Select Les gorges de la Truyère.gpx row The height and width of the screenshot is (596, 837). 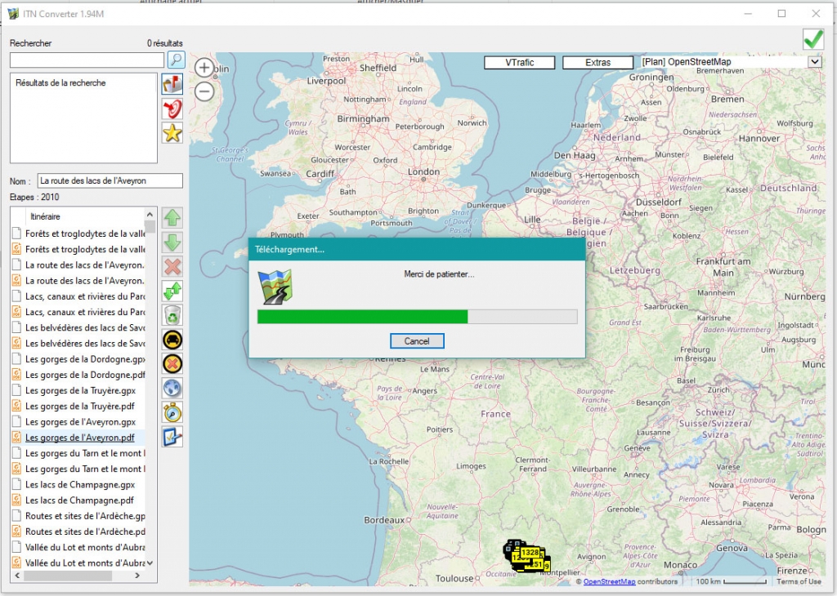point(78,391)
